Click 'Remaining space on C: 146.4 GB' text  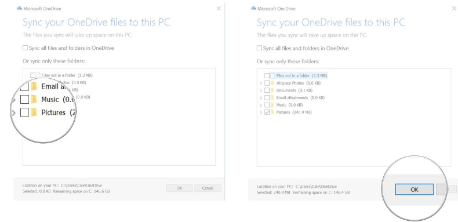click(321, 193)
